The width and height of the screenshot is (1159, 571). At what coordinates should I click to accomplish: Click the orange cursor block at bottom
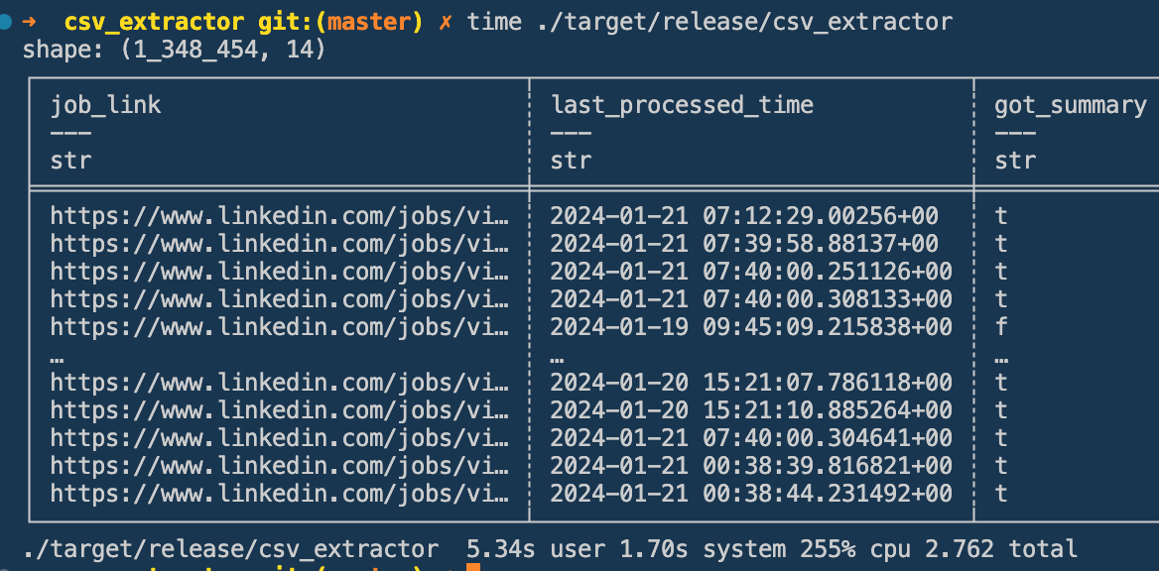coord(472,567)
